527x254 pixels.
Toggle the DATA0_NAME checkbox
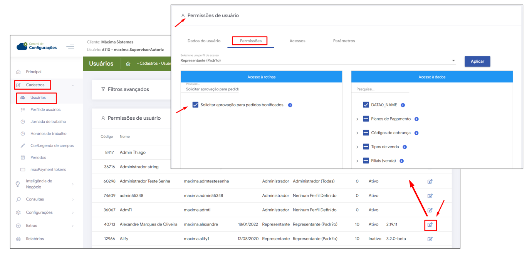[x=366, y=105]
